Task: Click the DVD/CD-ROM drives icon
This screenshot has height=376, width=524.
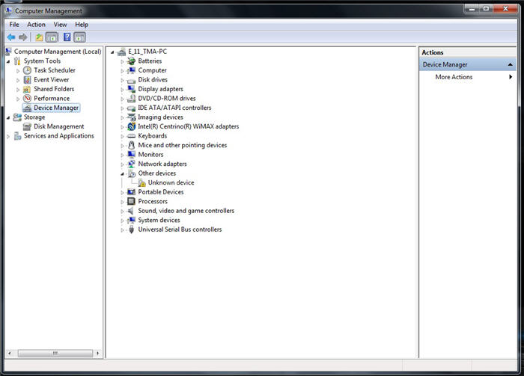Action: pos(132,99)
